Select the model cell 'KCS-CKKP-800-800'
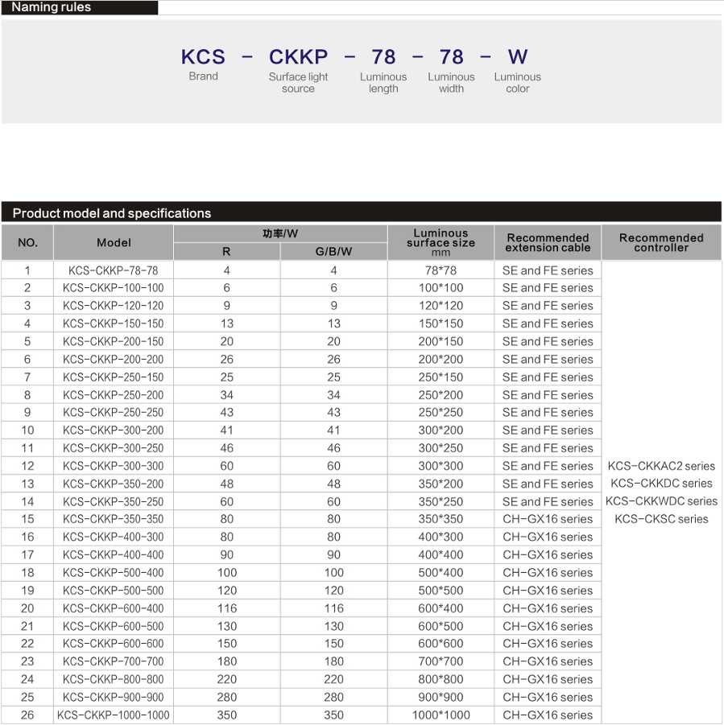Viewport: 724px width, 725px height. (x=114, y=679)
